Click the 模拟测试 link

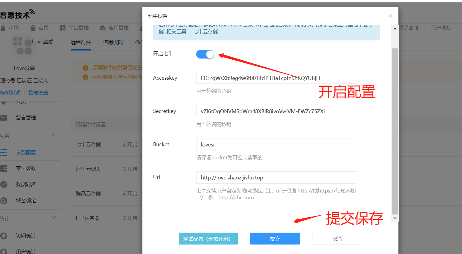[10, 93]
